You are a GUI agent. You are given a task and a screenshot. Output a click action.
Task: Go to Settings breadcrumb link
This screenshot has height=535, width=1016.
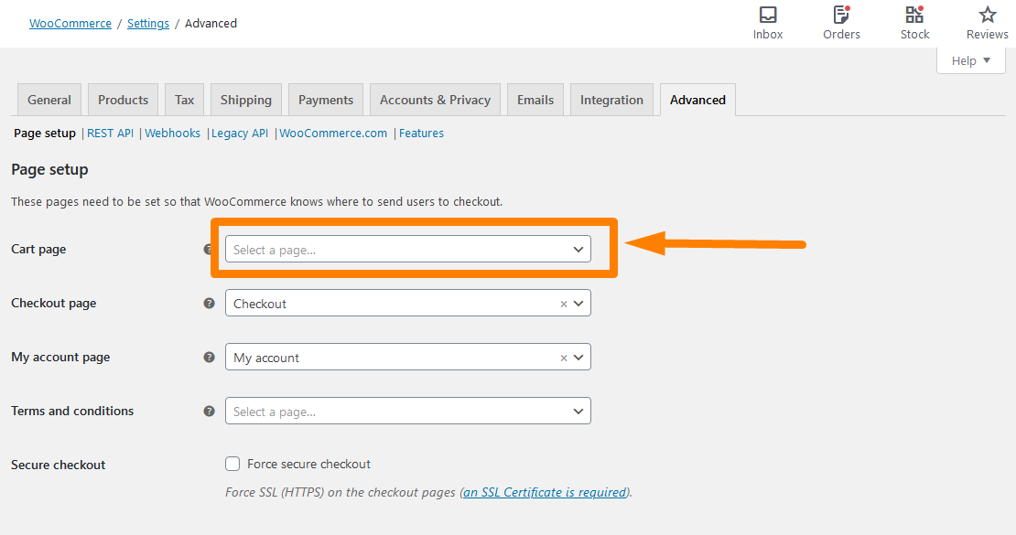[147, 23]
